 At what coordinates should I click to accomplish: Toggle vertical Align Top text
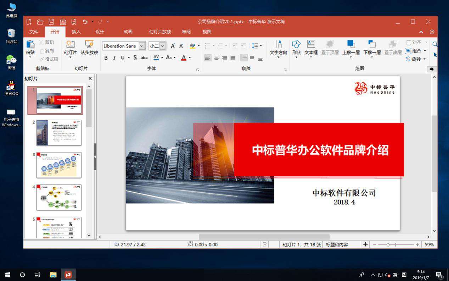click(244, 57)
